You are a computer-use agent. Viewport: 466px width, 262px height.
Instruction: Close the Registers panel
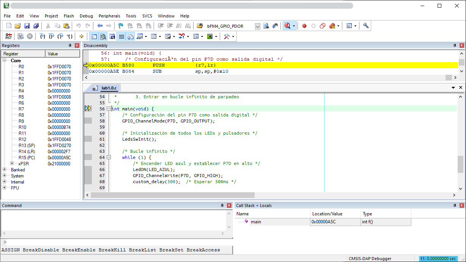(77, 45)
